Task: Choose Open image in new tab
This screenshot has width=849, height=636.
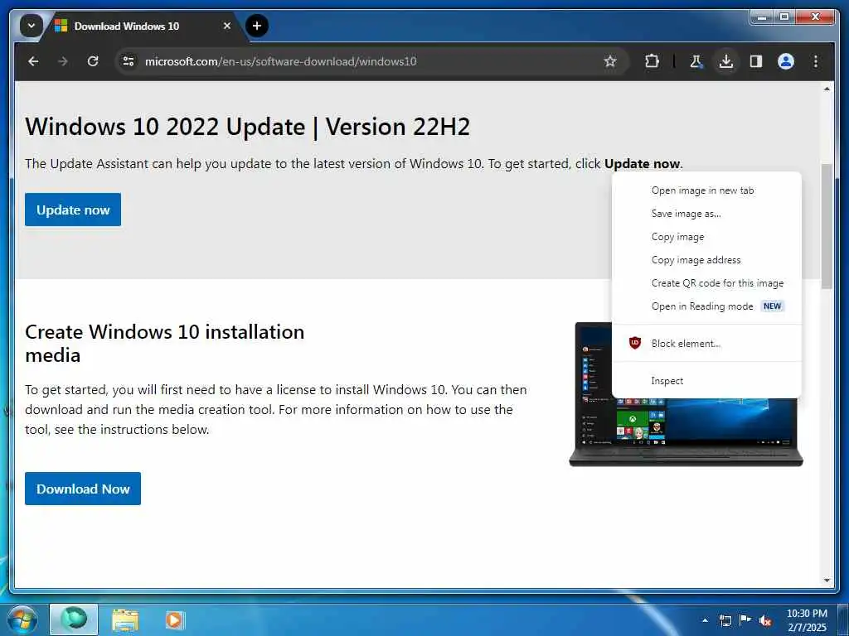Action: tap(706, 190)
